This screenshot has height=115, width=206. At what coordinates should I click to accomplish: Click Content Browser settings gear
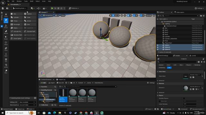(x=148, y=83)
